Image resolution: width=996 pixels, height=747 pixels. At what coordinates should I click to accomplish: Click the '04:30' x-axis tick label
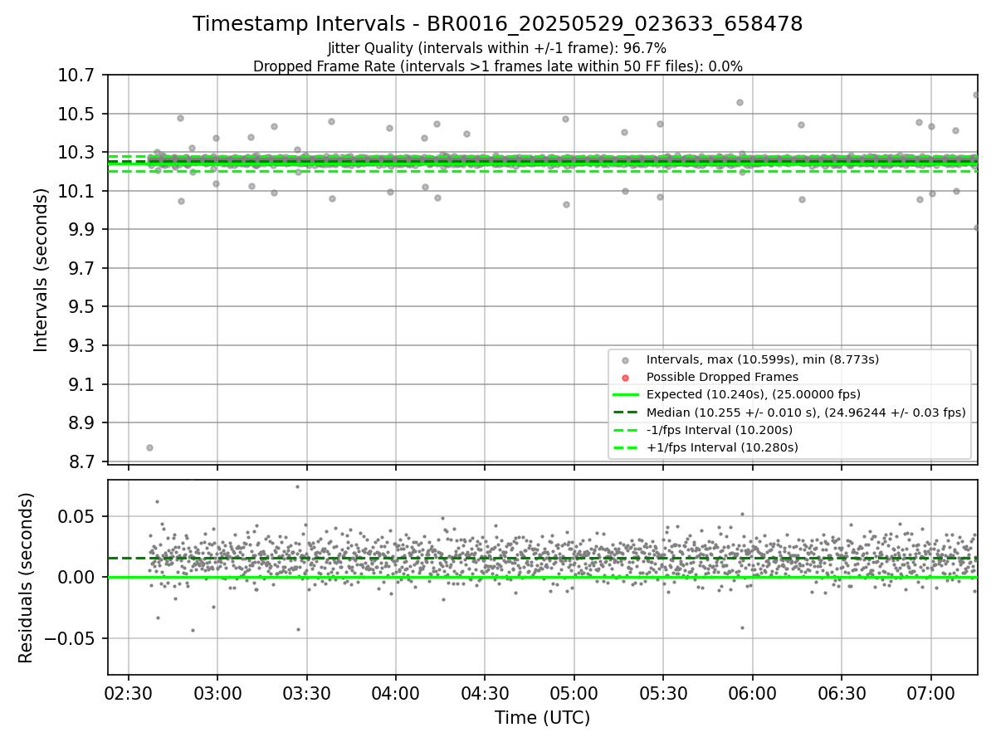(x=485, y=693)
